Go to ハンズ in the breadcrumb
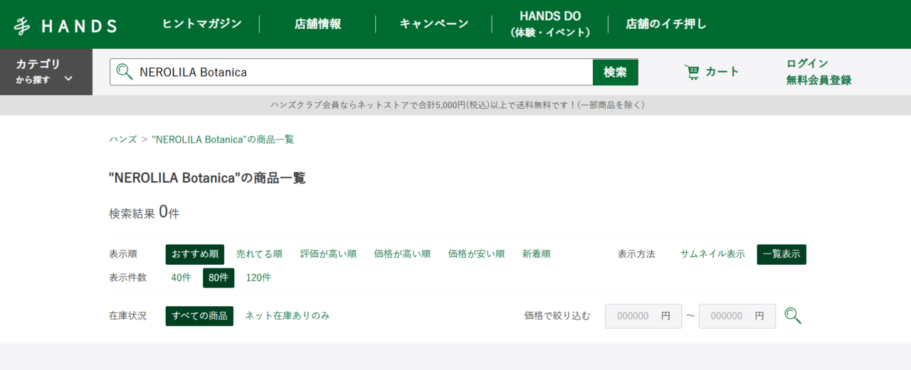Image resolution: width=911 pixels, height=370 pixels. click(x=123, y=139)
